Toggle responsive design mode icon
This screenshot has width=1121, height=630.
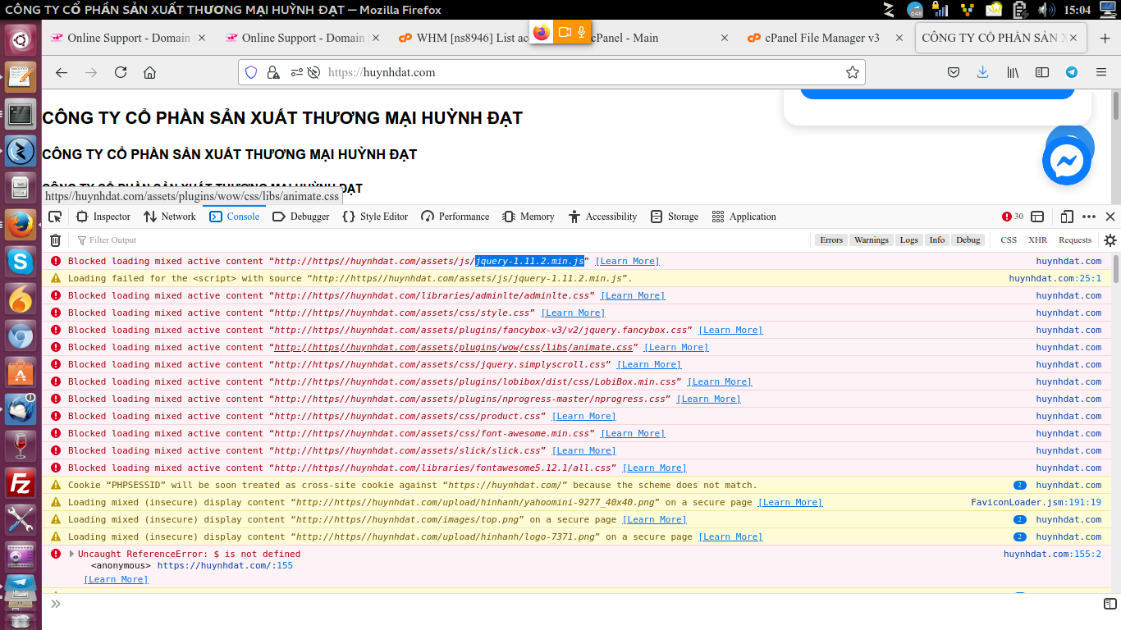pyautogui.click(x=1067, y=217)
